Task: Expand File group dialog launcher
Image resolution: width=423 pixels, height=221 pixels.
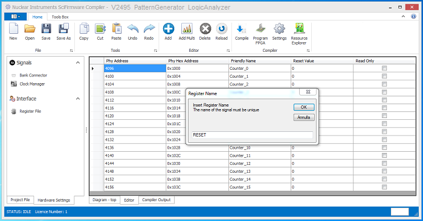Action: [x=71, y=50]
